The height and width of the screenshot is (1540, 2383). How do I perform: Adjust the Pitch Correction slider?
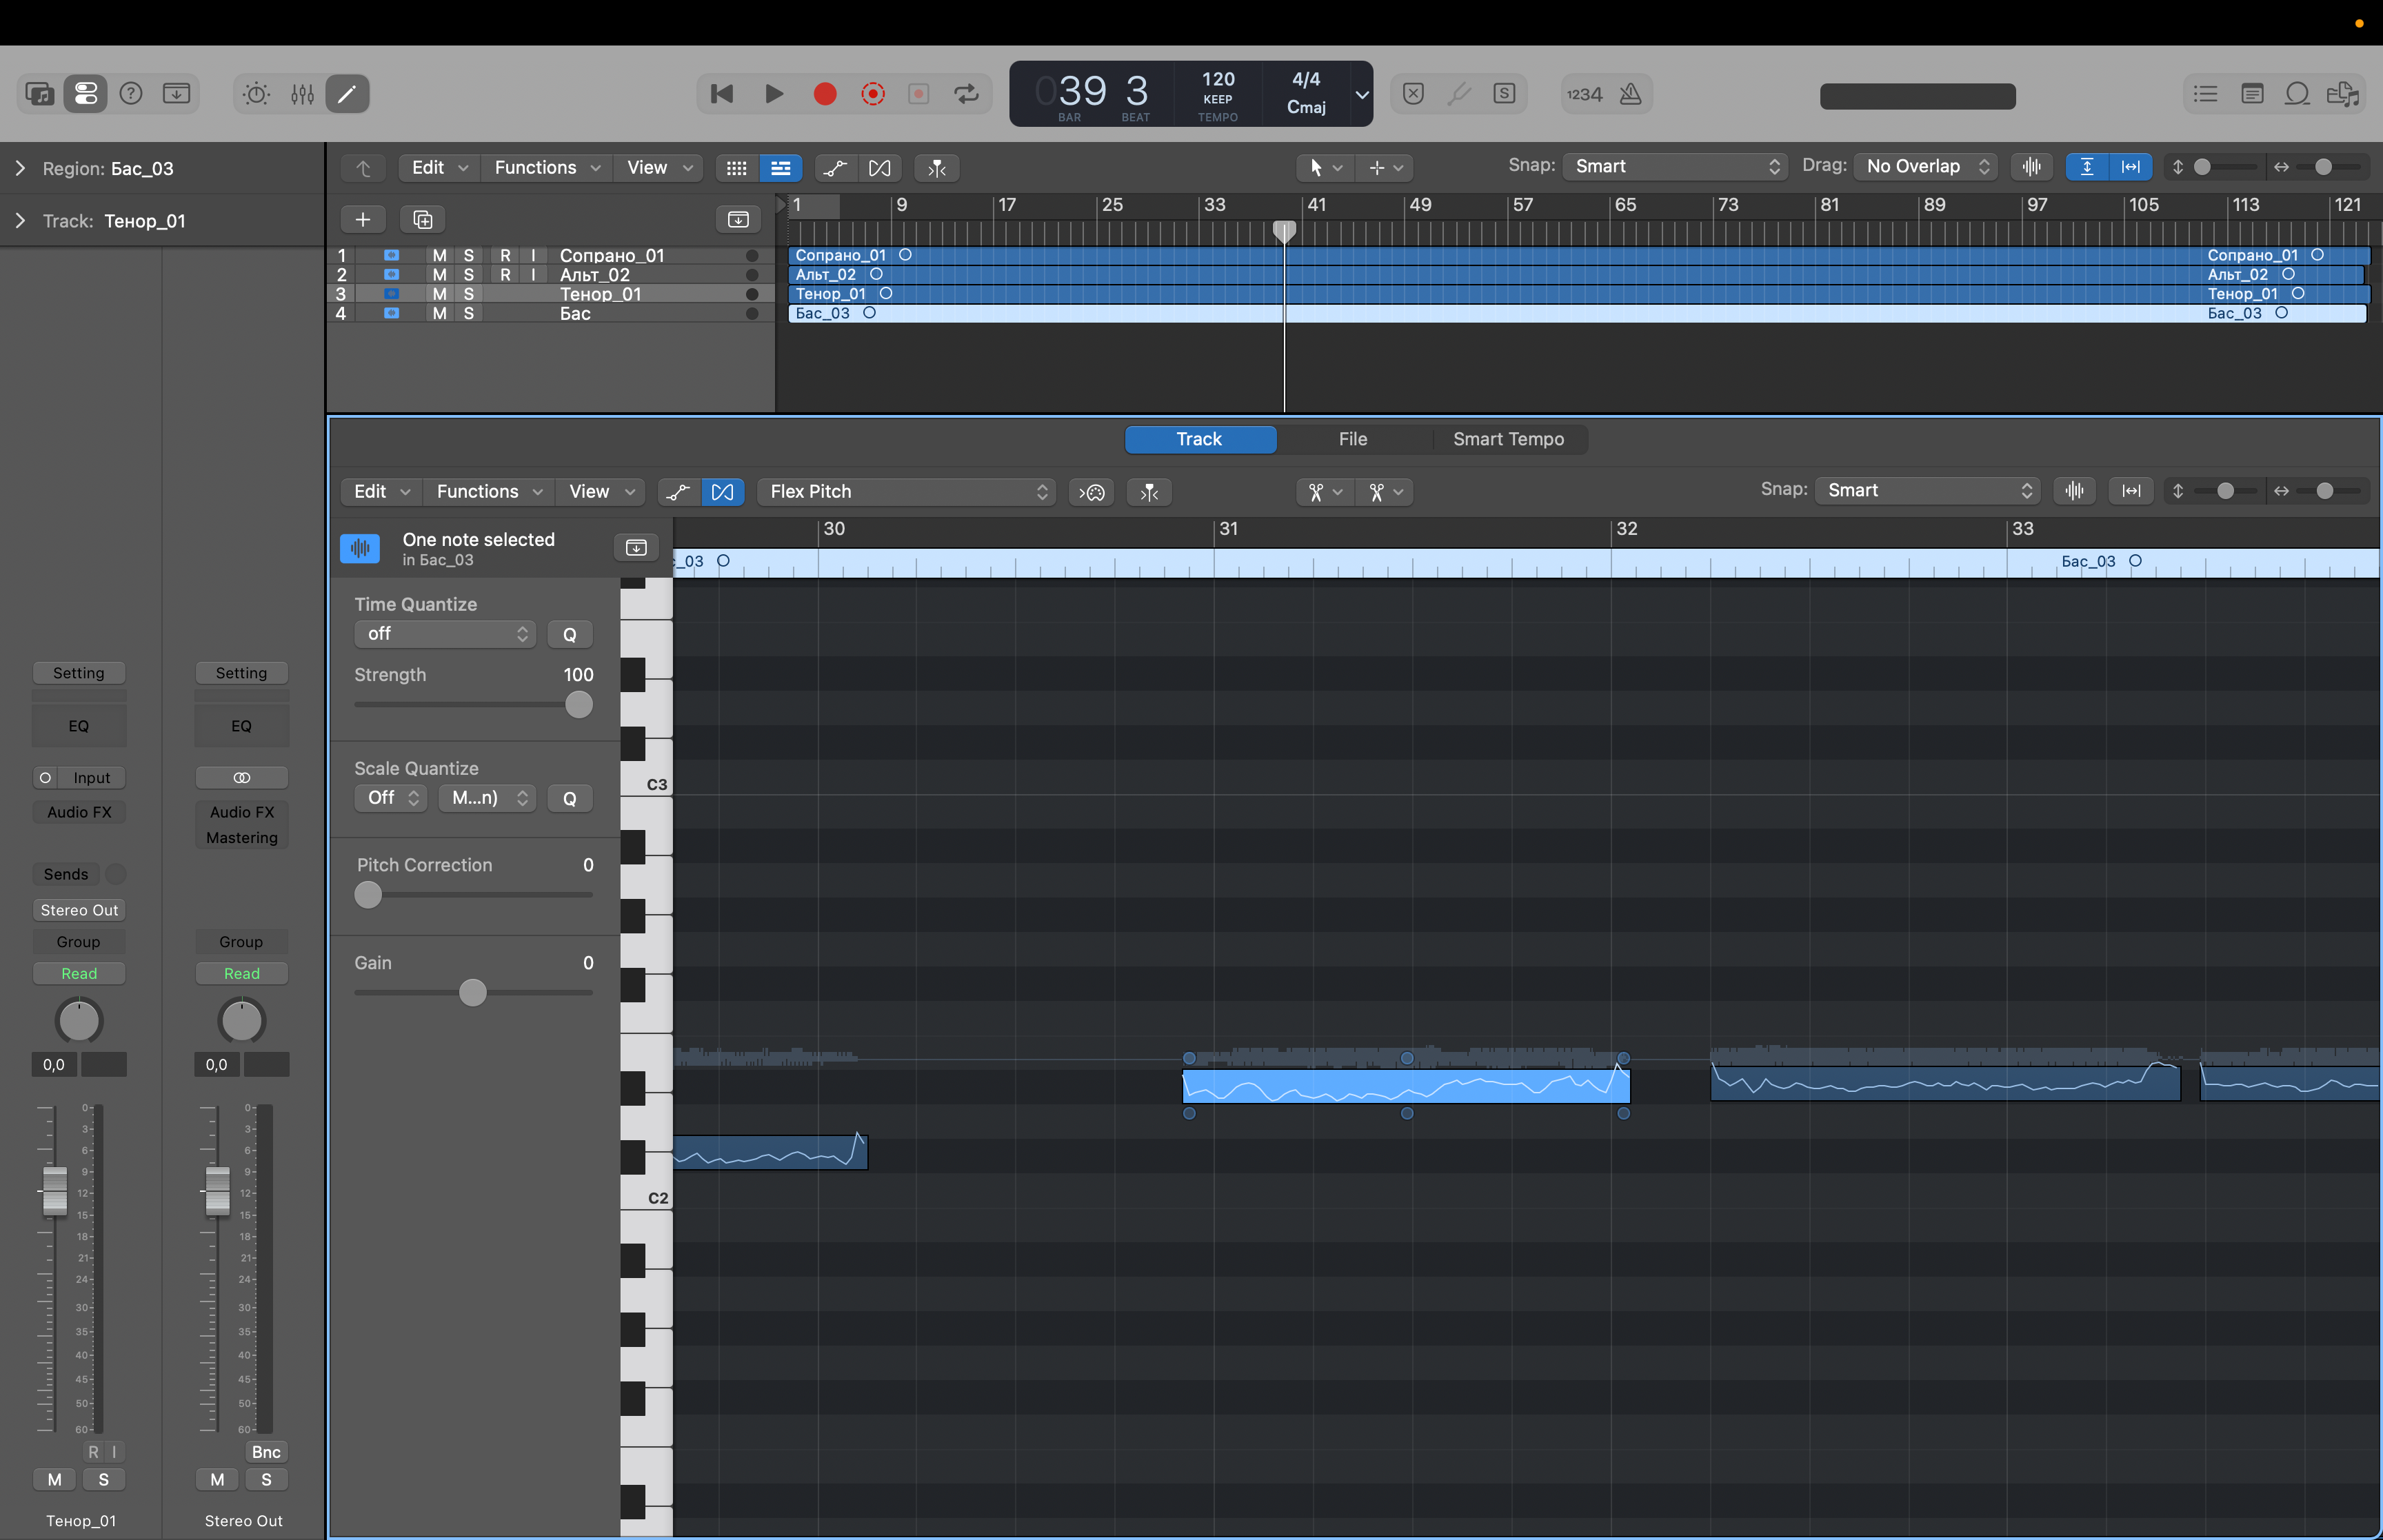[368, 895]
